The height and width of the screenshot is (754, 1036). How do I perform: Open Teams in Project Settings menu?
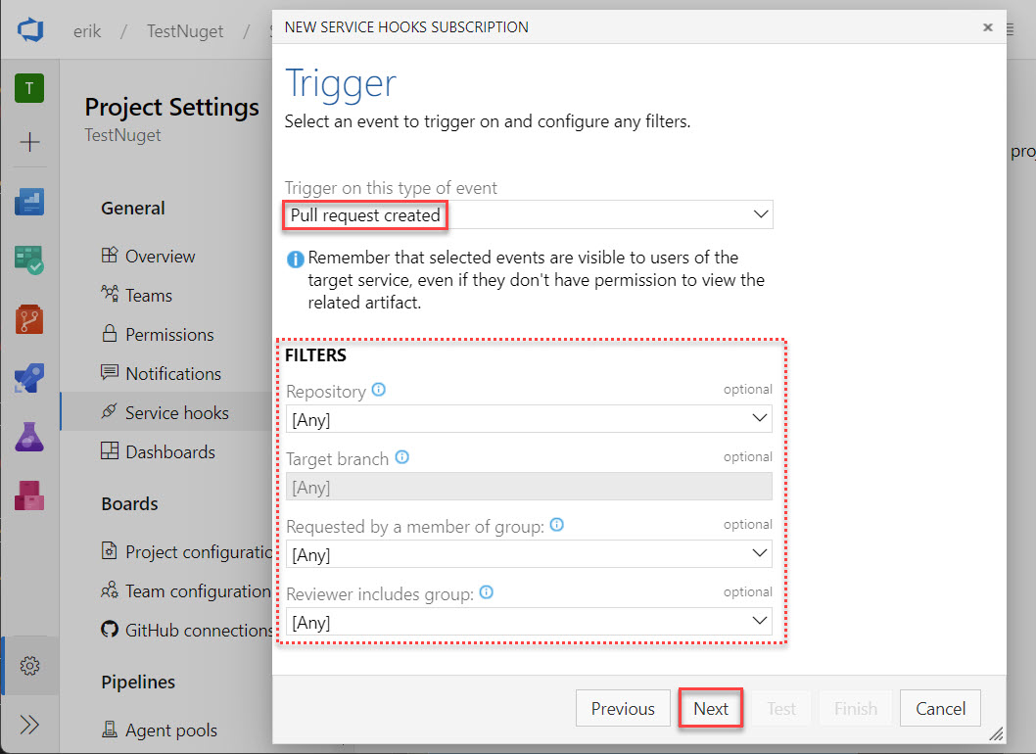pos(149,296)
